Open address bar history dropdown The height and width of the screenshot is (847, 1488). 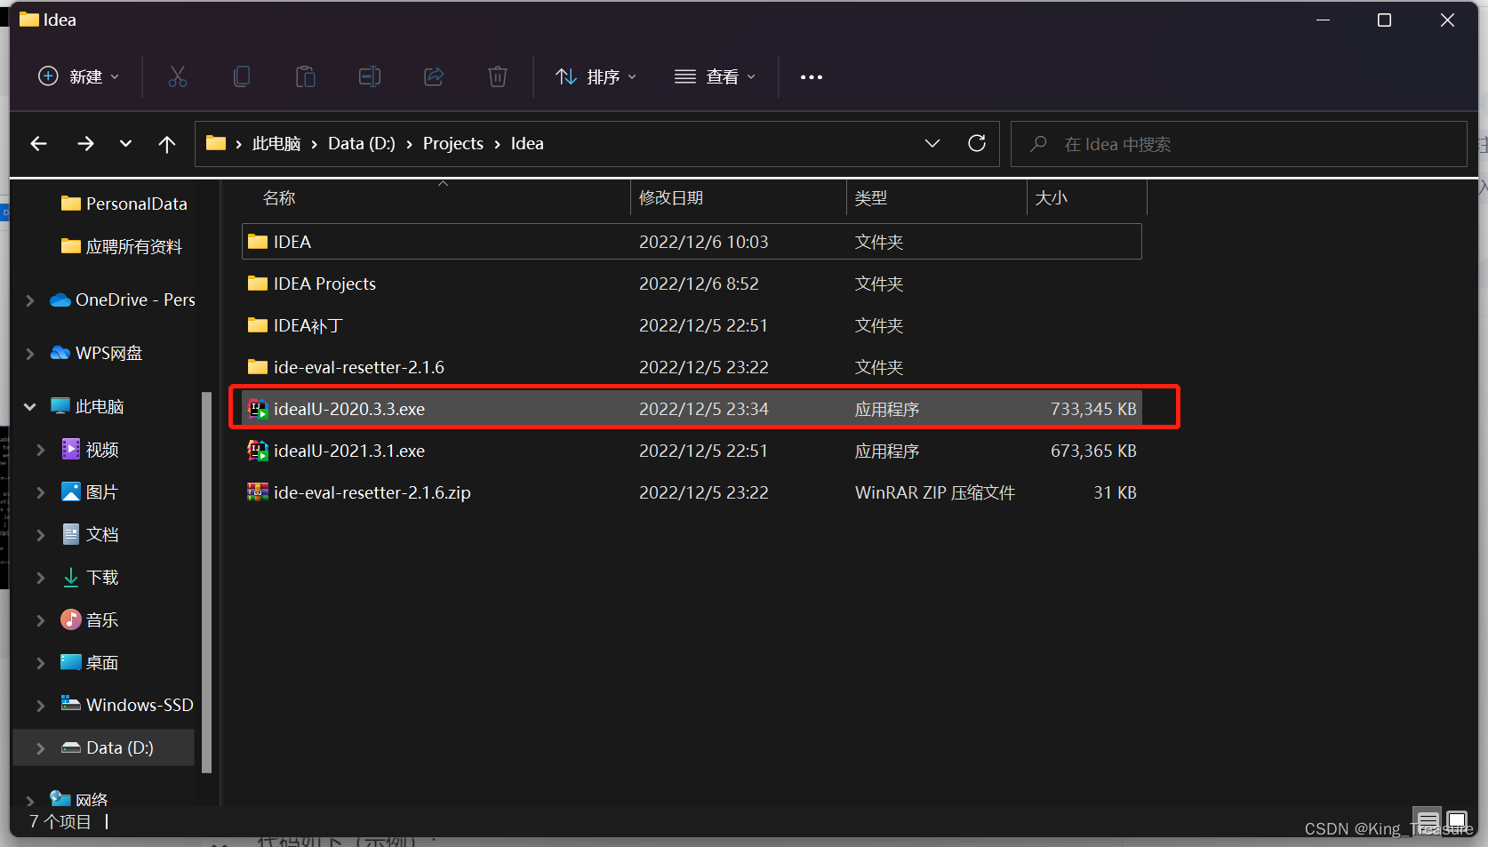click(x=932, y=143)
